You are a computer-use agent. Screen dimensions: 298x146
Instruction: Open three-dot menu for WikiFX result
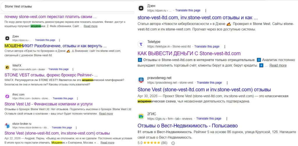point(73,69)
